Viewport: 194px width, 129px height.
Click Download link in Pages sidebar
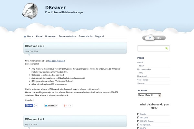click(142, 76)
